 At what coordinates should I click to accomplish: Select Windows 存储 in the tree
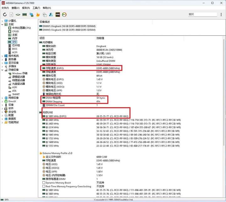click(x=19, y=73)
